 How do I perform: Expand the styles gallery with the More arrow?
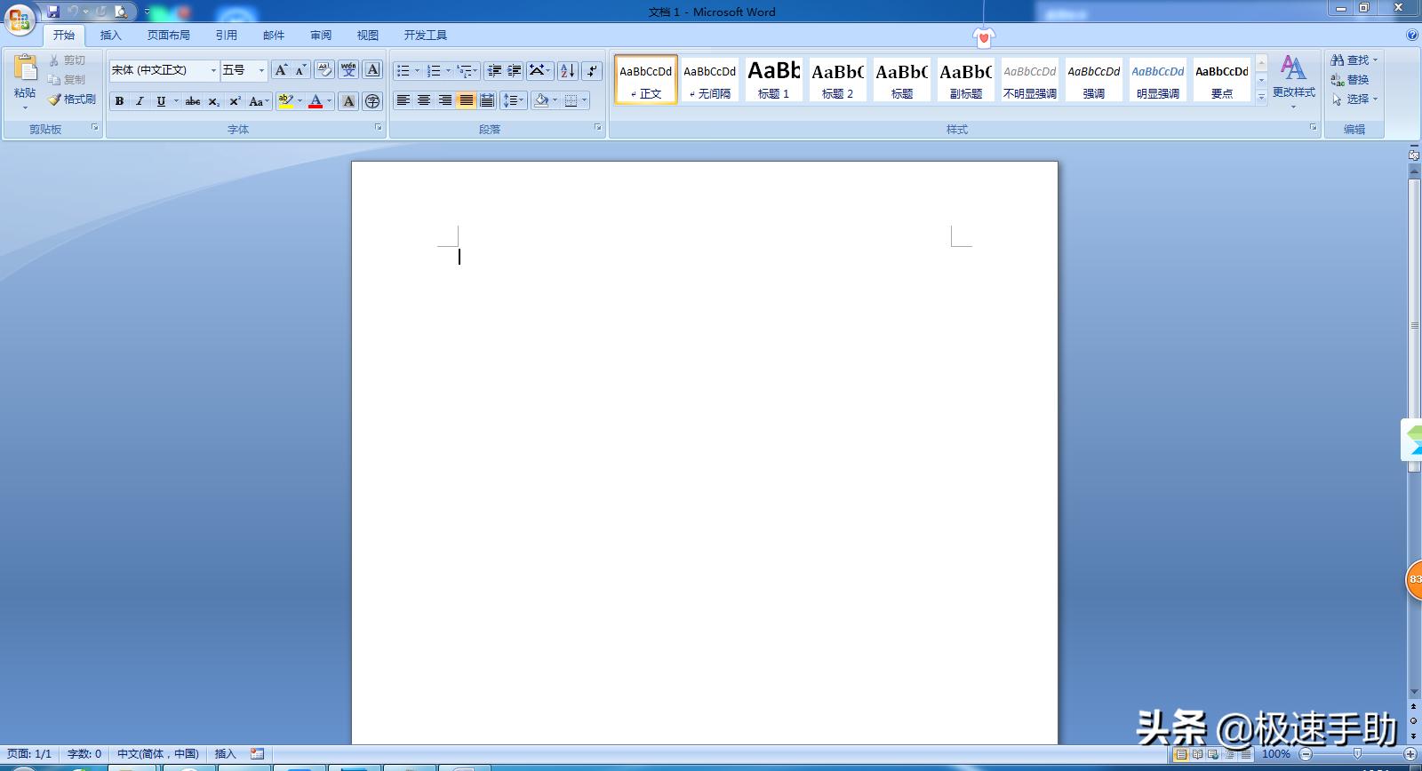point(1261,97)
